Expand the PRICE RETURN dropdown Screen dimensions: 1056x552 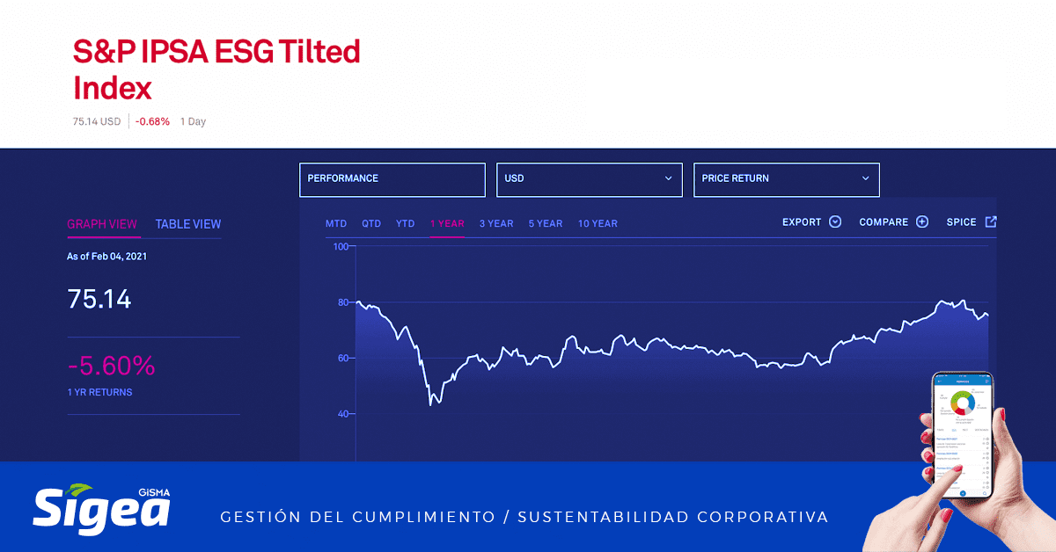point(786,179)
